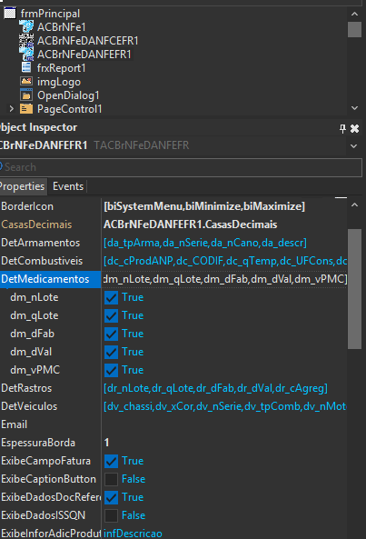The height and width of the screenshot is (539, 366).
Task: Enable the ExibeDadosISSQN checkbox
Action: coord(111,515)
